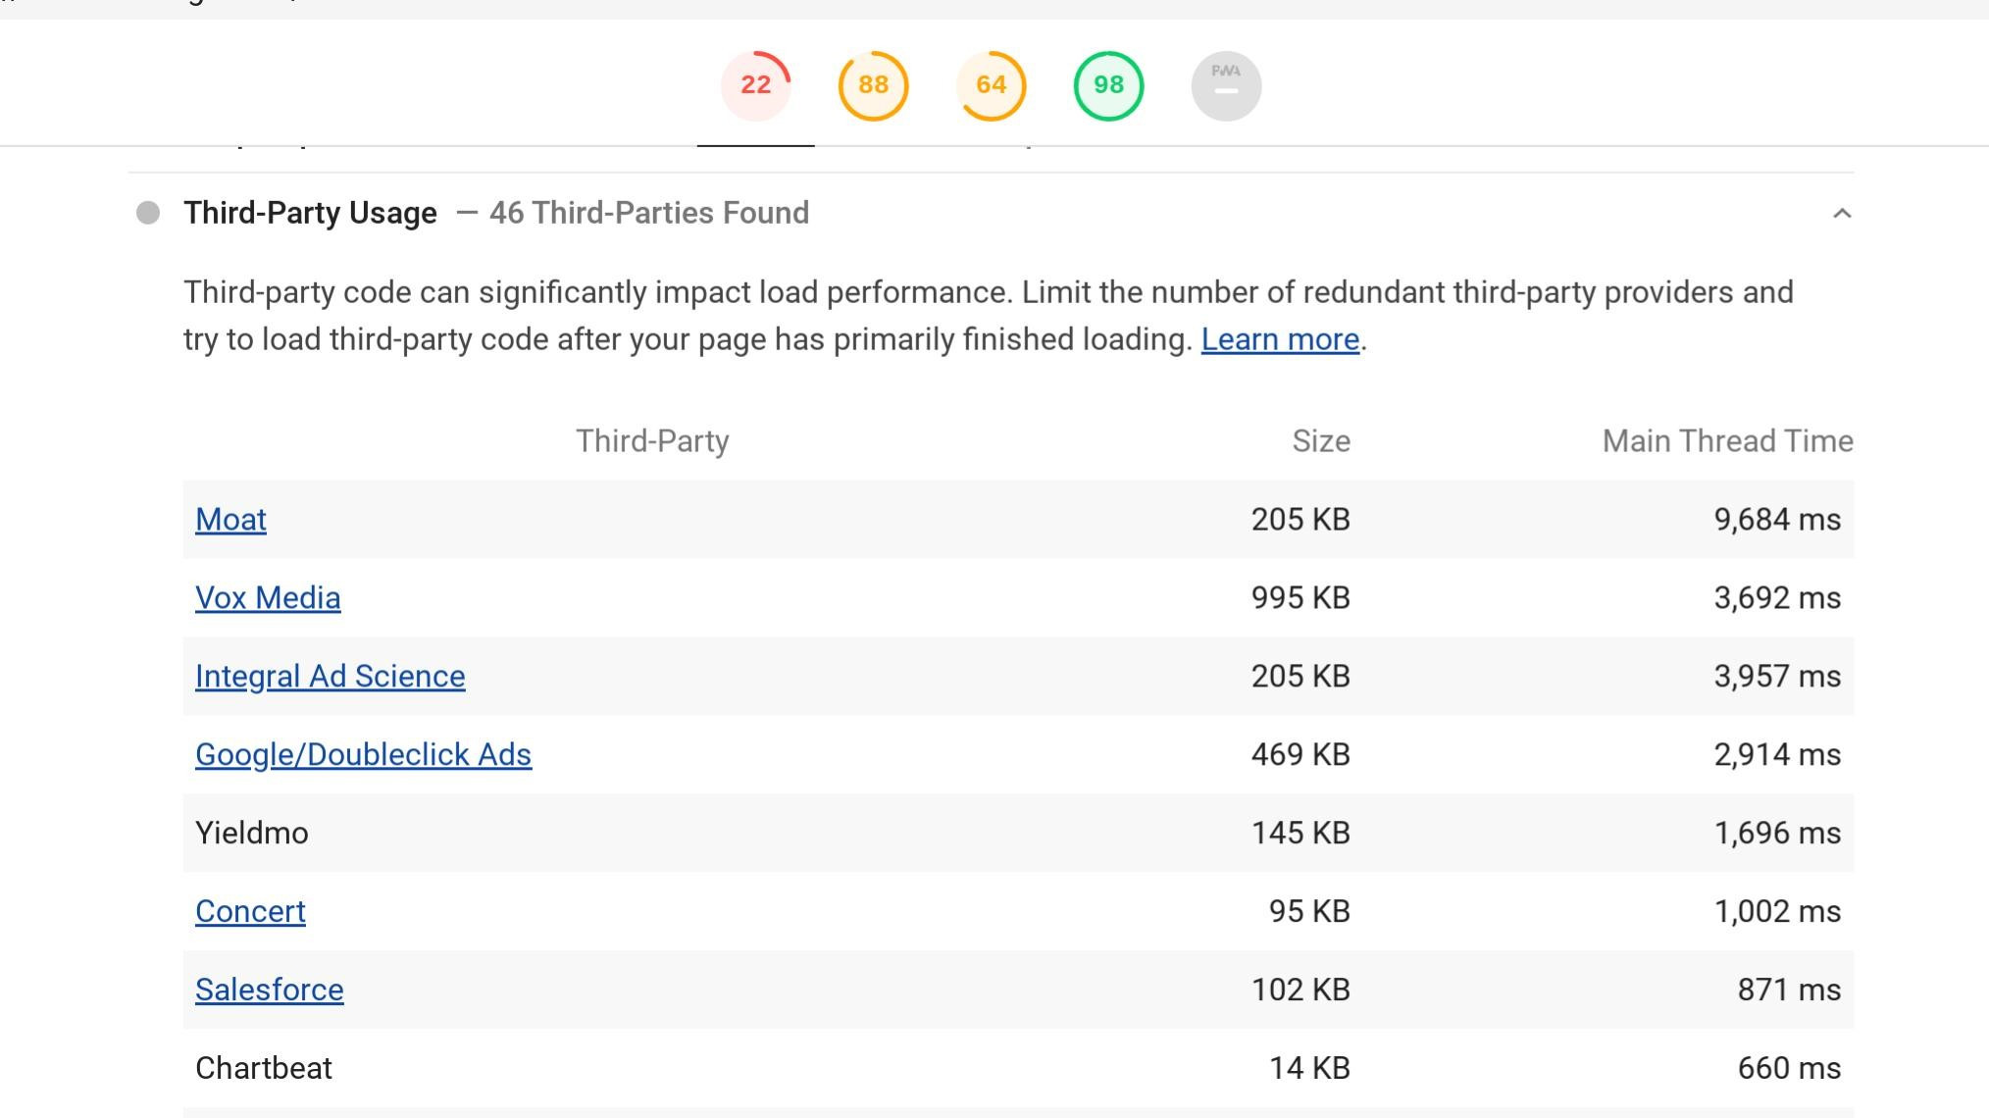Open the Integral Ad Science link
Image resolution: width=1989 pixels, height=1118 pixels.
[x=330, y=676]
